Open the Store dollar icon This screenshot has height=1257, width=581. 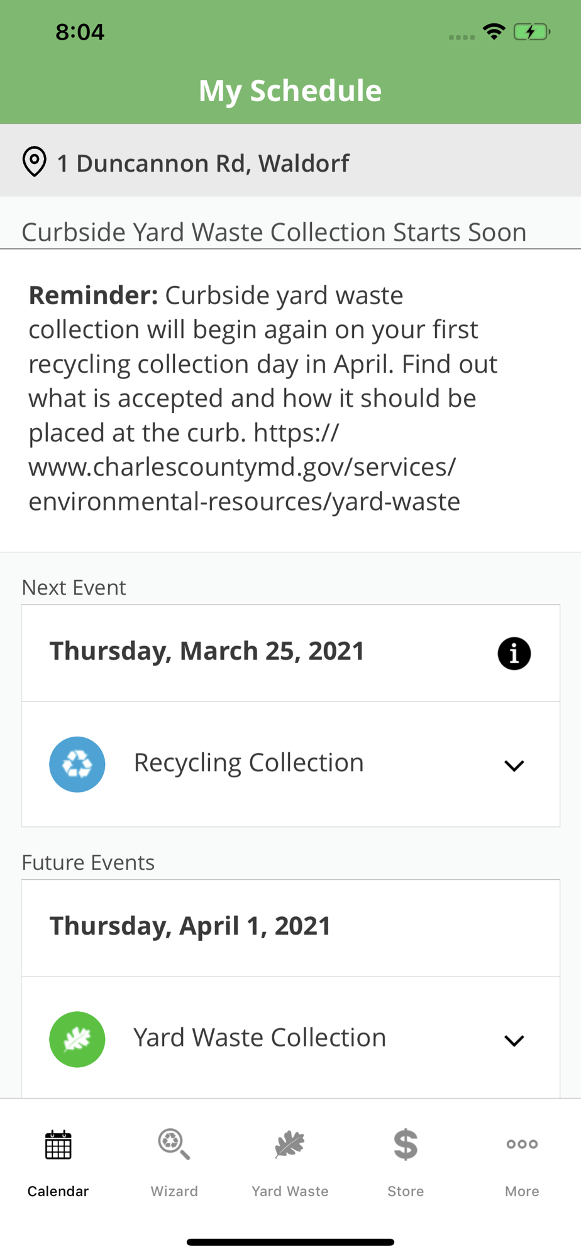tap(406, 1144)
